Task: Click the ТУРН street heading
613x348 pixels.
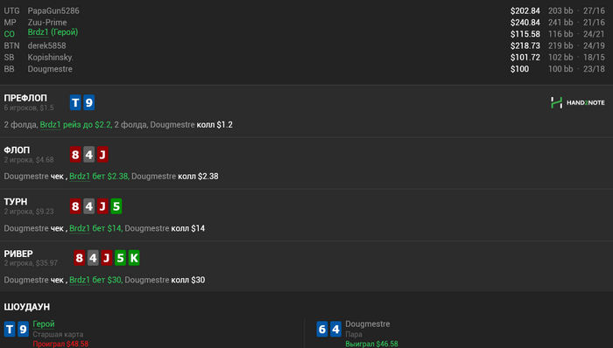Action: coord(16,202)
